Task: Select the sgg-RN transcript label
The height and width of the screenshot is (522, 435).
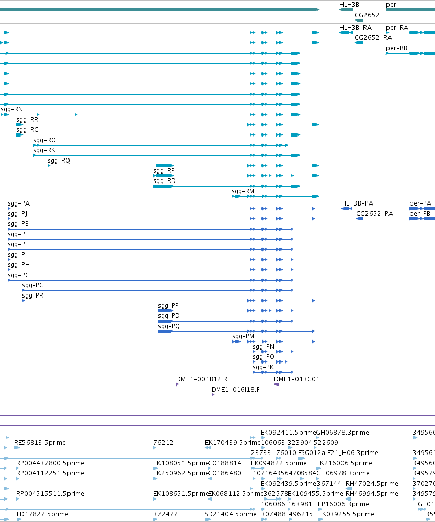Action: pyautogui.click(x=12, y=109)
